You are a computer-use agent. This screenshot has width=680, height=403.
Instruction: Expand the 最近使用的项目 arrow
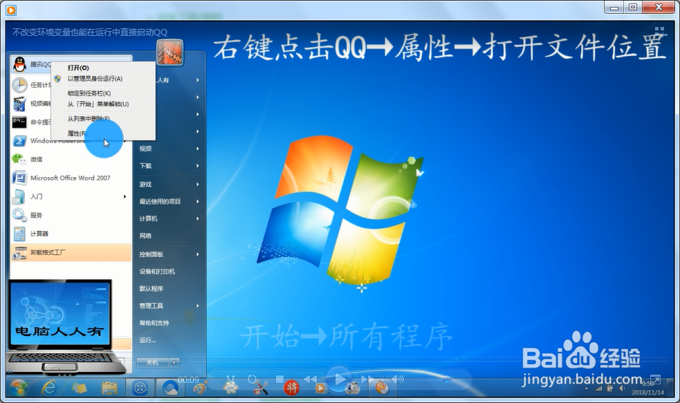[x=198, y=202]
